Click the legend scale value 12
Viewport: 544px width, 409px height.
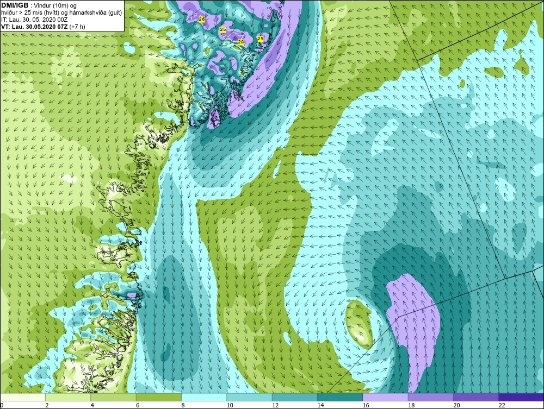coord(275,405)
